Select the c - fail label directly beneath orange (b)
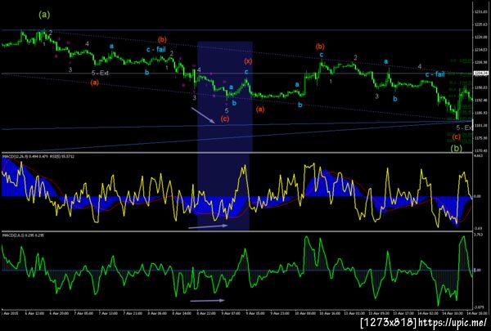This screenshot has height=331, width=491. 156,49
